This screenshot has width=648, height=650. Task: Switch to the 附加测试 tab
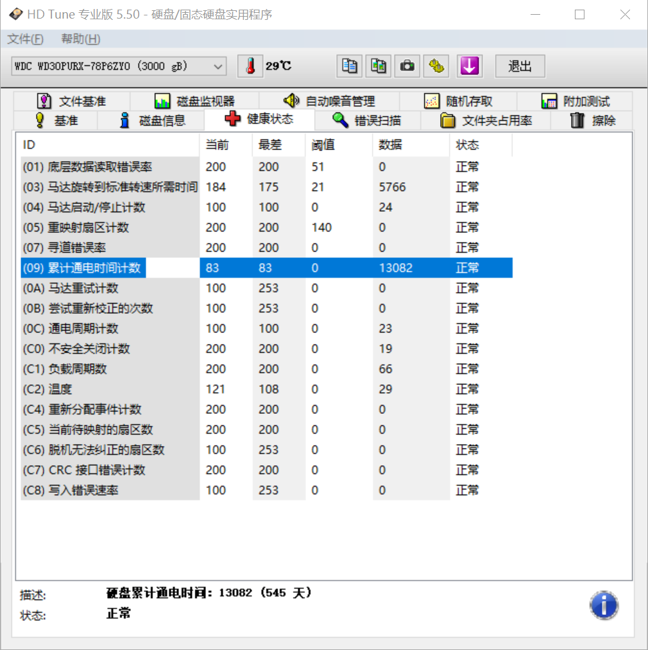575,101
